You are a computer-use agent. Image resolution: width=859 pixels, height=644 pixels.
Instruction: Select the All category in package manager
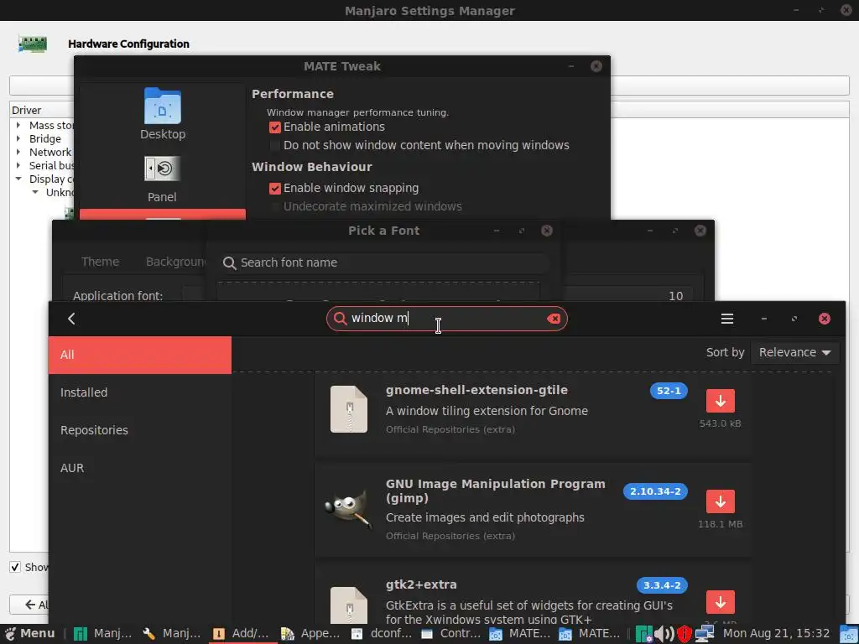pos(140,355)
